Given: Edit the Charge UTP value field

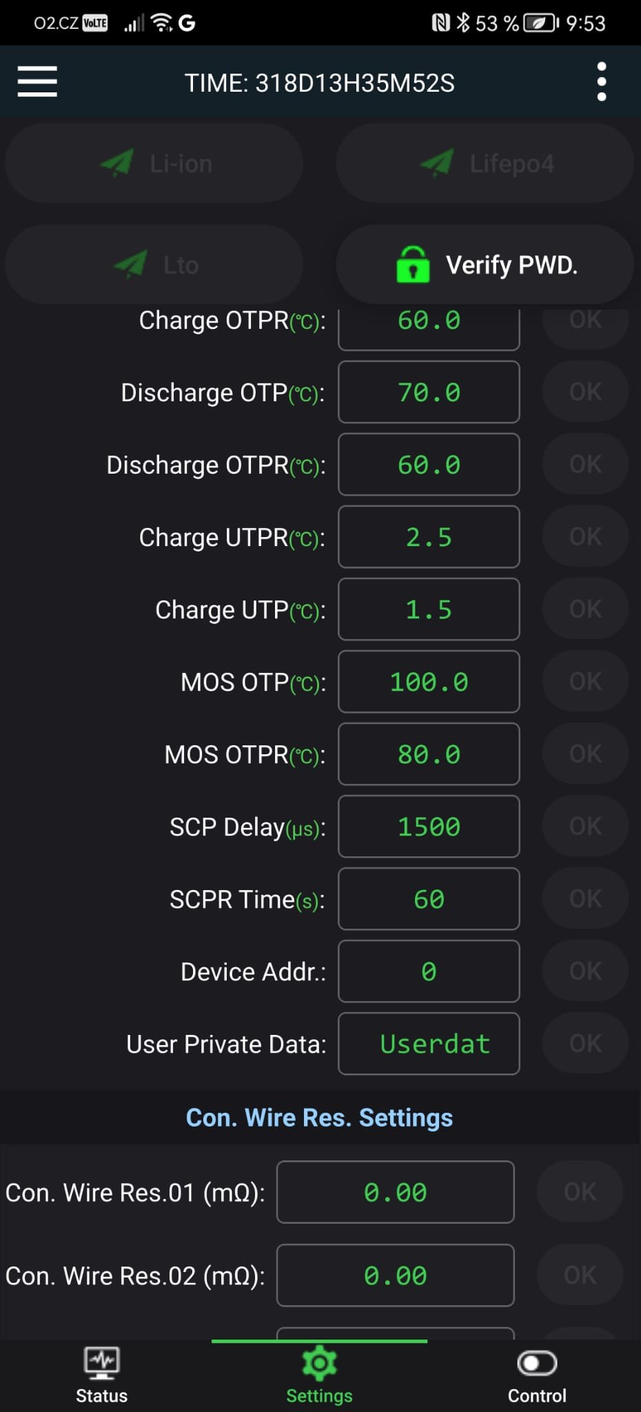Looking at the screenshot, I should (x=429, y=609).
